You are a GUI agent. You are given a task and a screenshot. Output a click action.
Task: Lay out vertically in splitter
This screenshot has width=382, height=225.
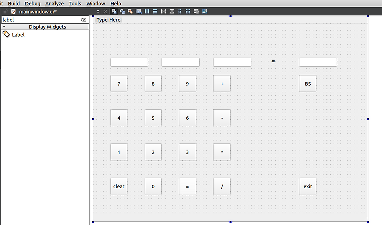172,11
